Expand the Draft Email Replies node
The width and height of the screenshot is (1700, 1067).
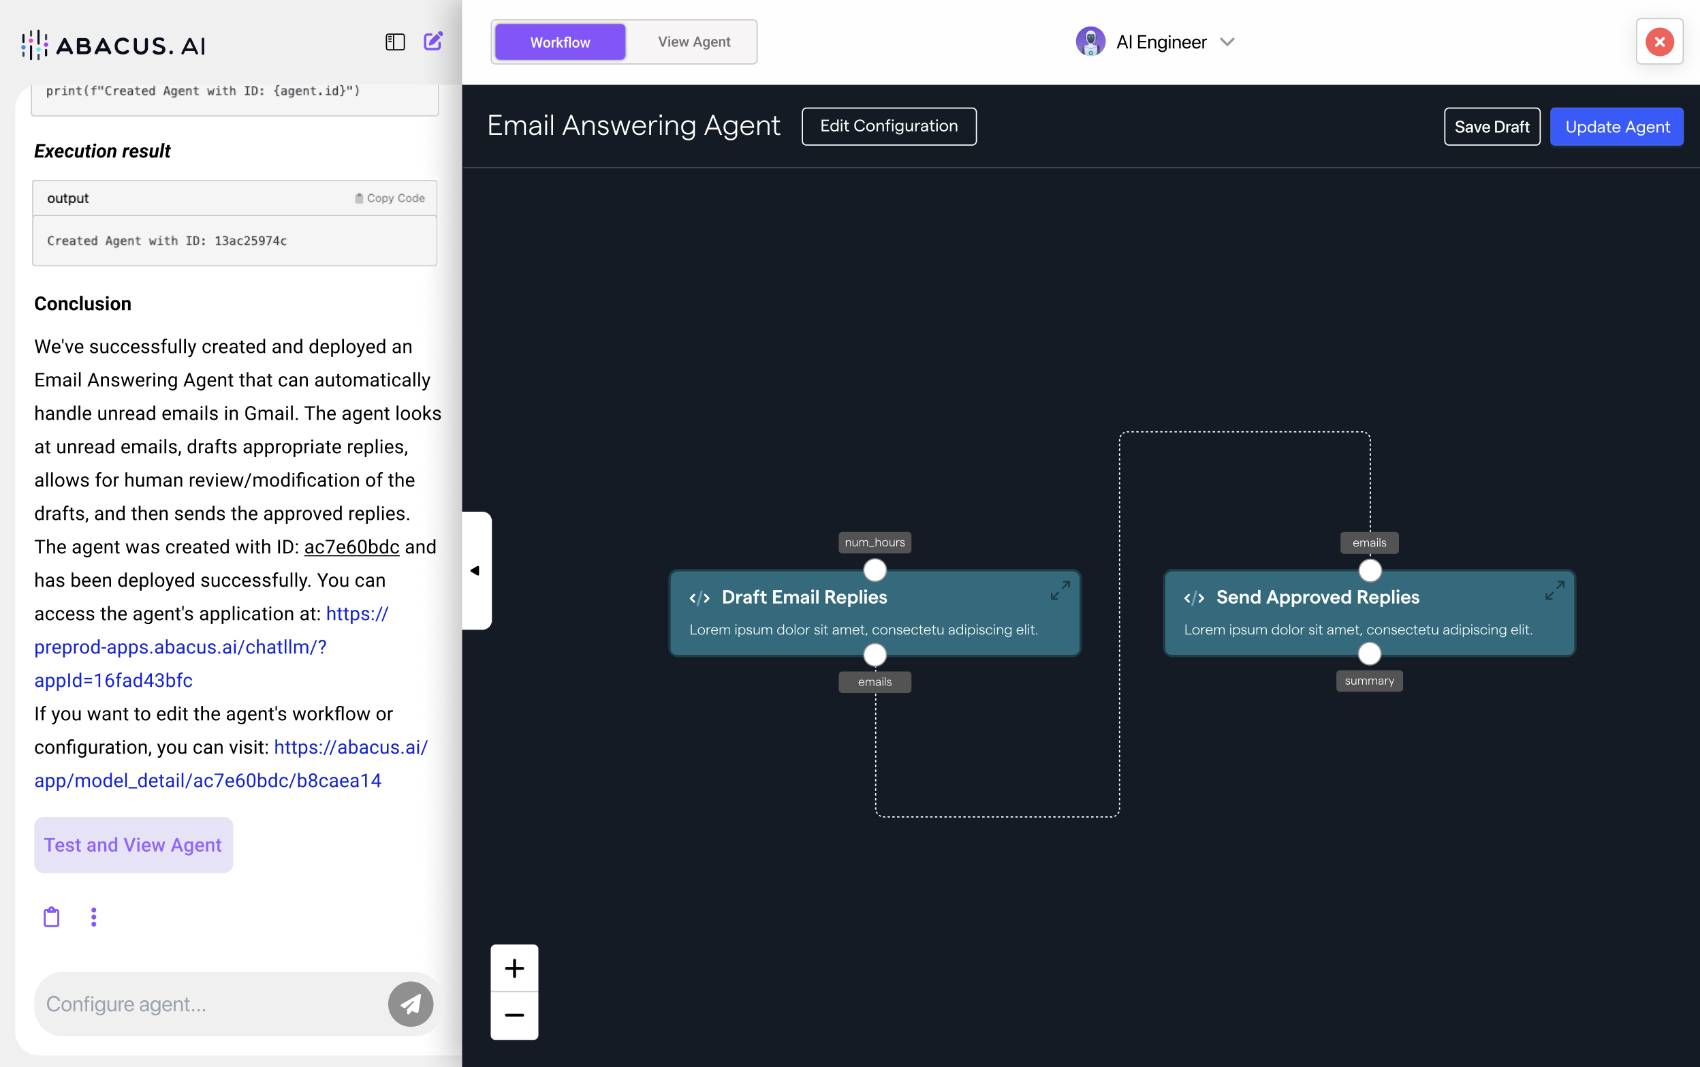coord(1060,591)
